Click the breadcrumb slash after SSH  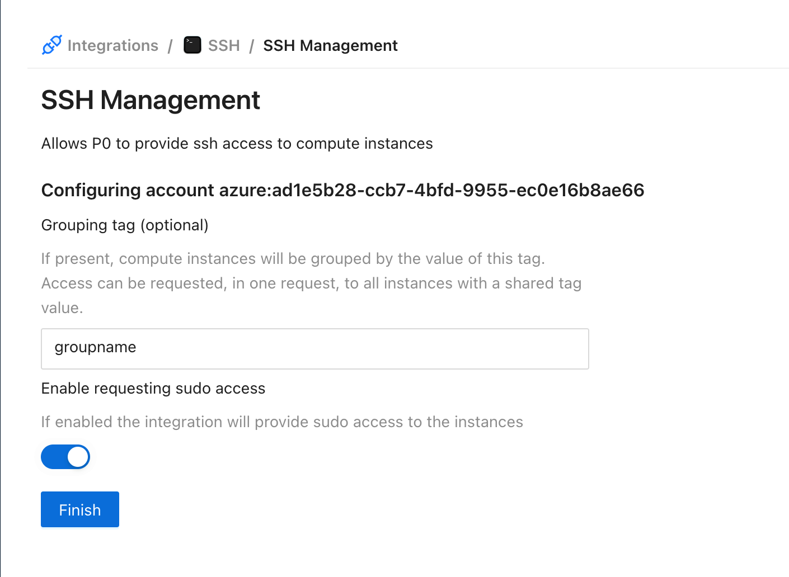252,46
